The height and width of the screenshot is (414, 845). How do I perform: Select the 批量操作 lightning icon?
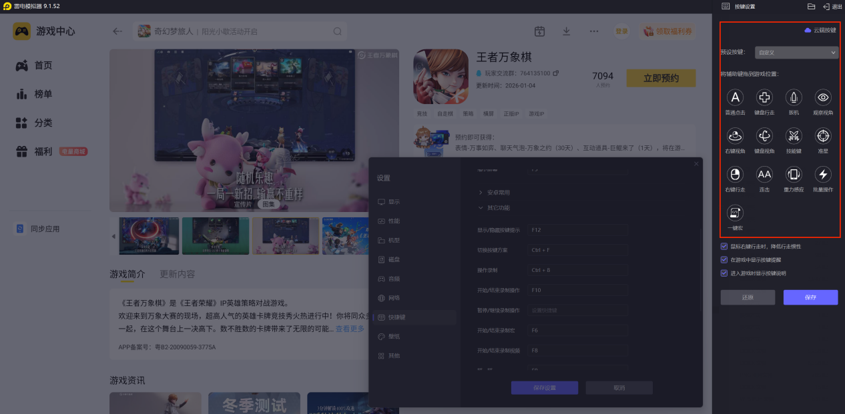(x=823, y=175)
